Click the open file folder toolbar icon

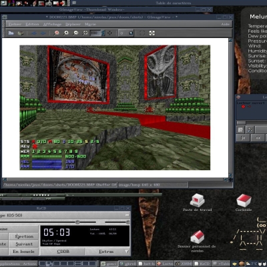pos(11,33)
